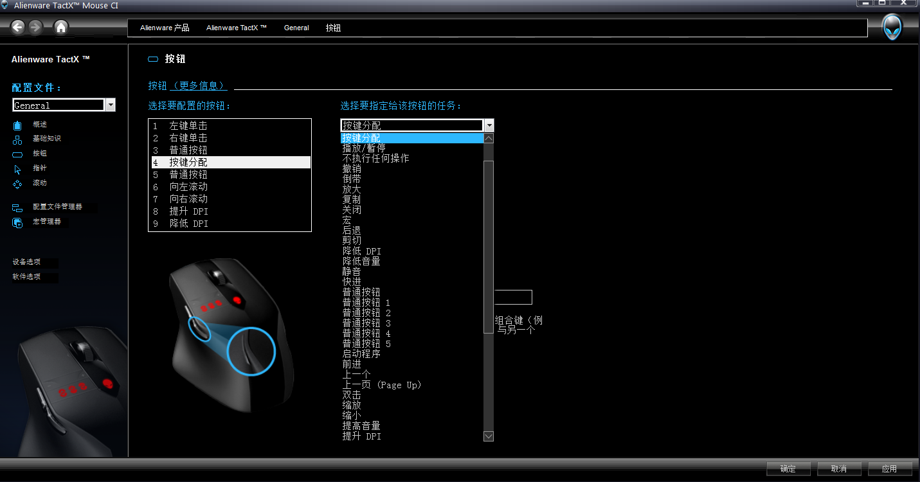This screenshot has height=482, width=920.
Task: Click the task list scrollbar down arrow
Action: tap(489, 436)
